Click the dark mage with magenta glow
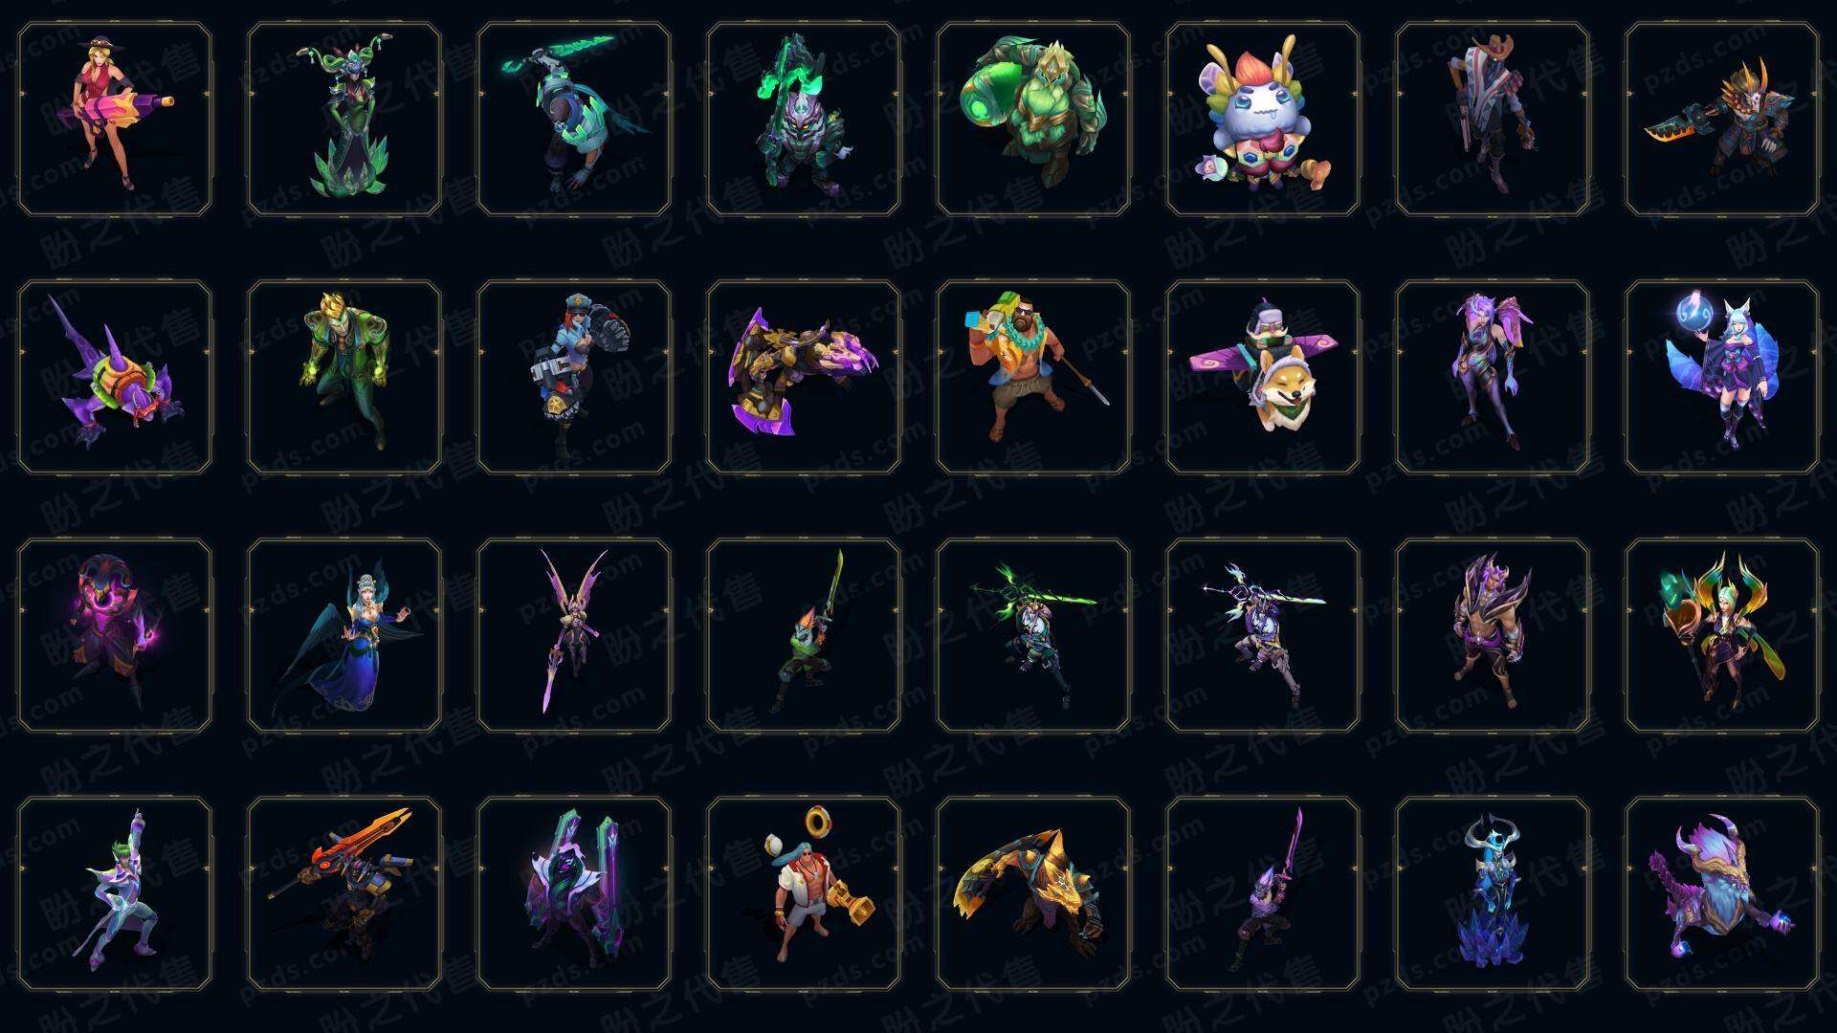 (x=115, y=635)
